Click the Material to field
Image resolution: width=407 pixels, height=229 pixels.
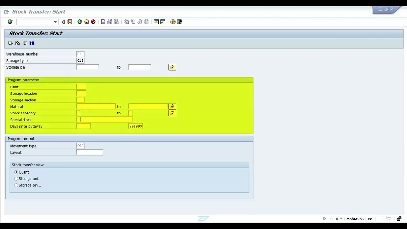click(x=148, y=107)
